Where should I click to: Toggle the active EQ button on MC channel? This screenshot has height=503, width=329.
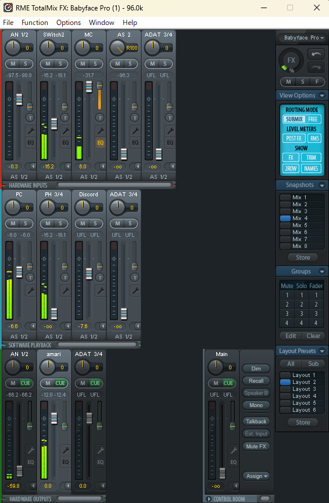[x=101, y=143]
